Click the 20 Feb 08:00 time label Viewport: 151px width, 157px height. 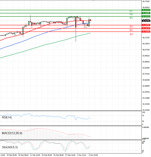click(23, 155)
